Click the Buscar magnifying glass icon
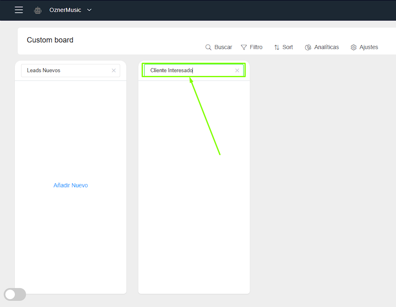Image resolution: width=396 pixels, height=307 pixels. coord(209,47)
